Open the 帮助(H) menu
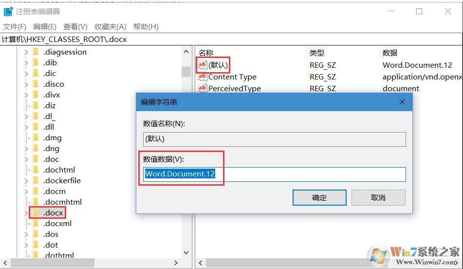Image resolution: width=463 pixels, height=269 pixels. pos(146,27)
